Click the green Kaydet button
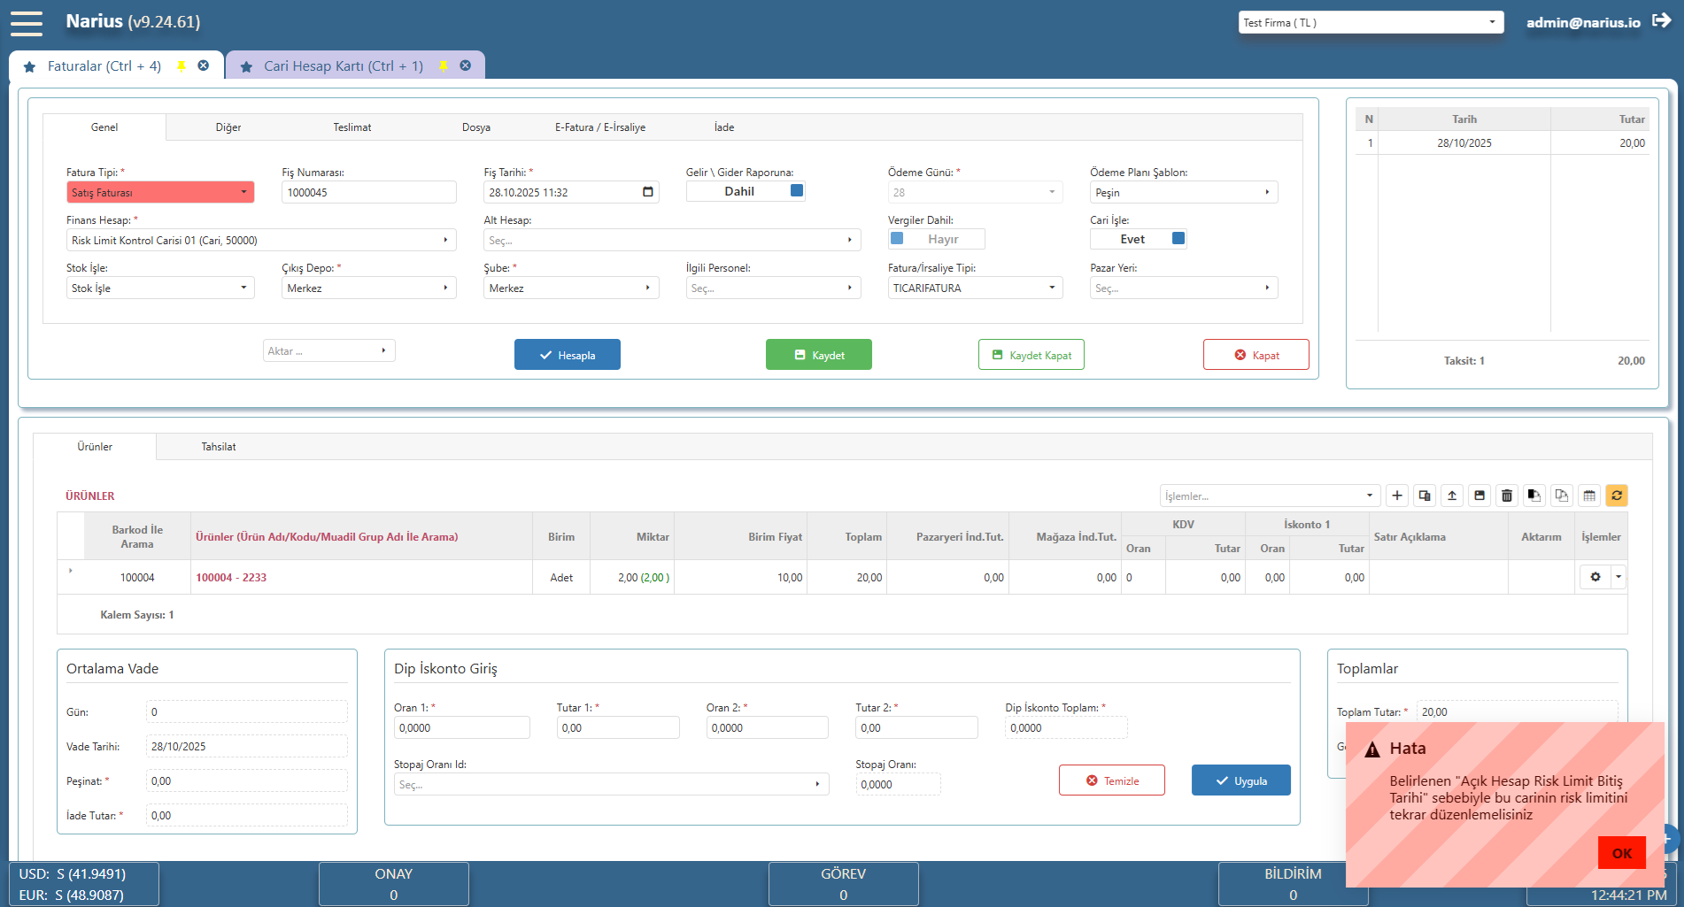This screenshot has width=1684, height=907. point(819,355)
